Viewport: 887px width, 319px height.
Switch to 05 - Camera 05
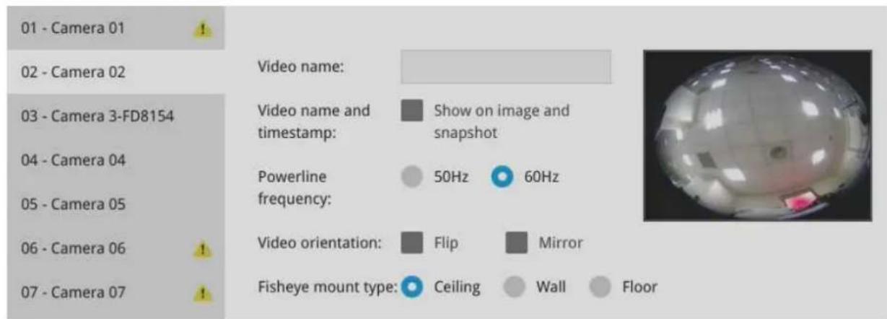(x=115, y=204)
